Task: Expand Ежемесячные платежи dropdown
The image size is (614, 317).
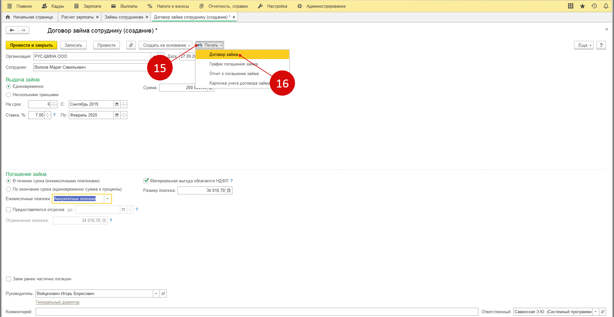Action: (x=107, y=199)
